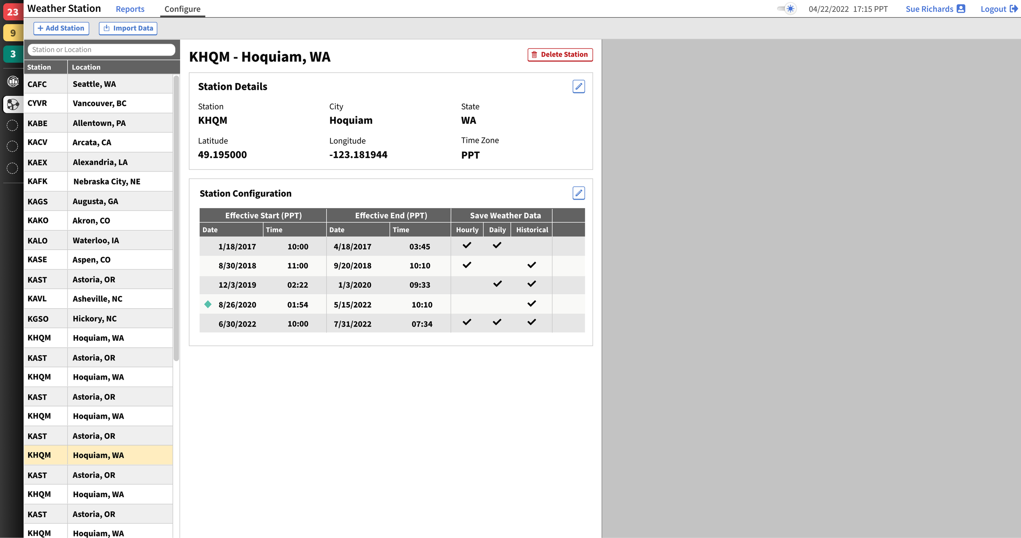
Task: Click the 7/31/2022 end date cell
Action: pyautogui.click(x=352, y=324)
